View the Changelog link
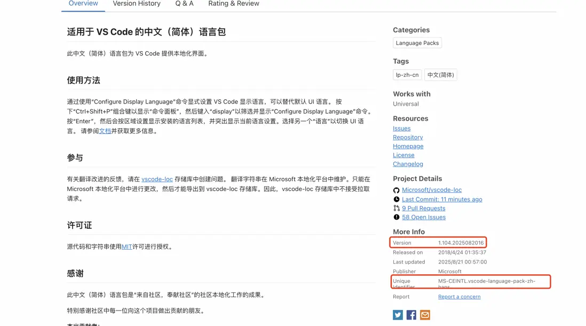586x326 pixels. pyautogui.click(x=408, y=164)
